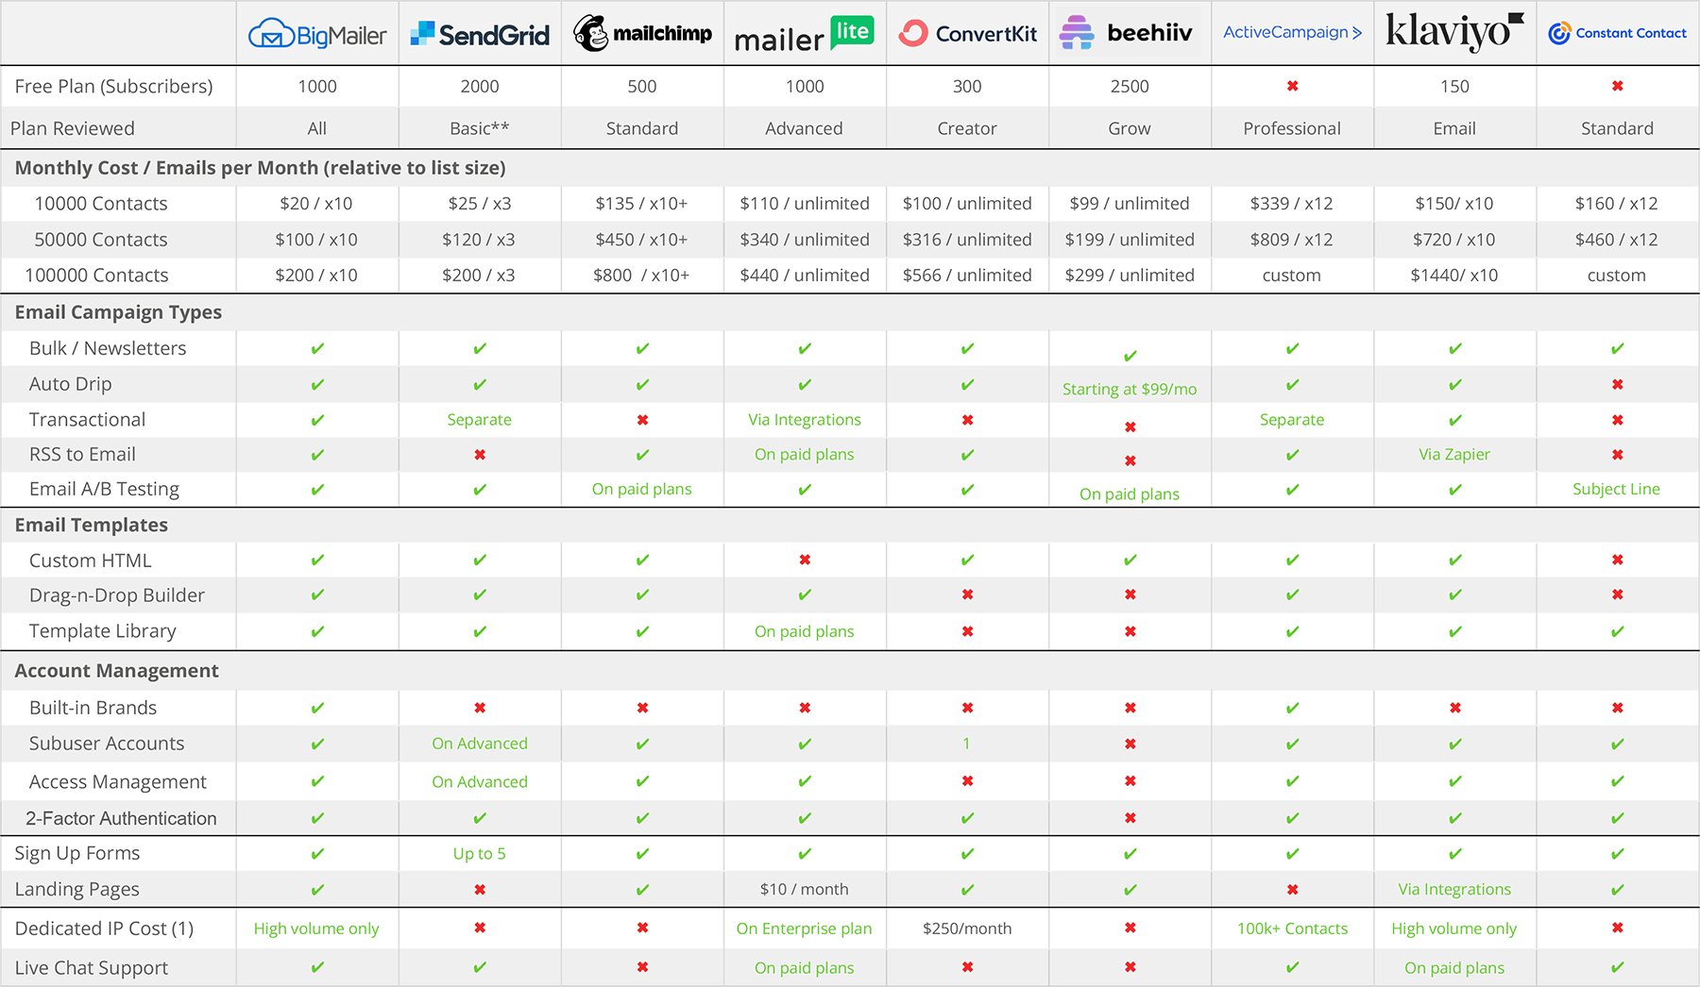1700x987 pixels.
Task: Select the '100000 Contacts' row label
Action: (96, 276)
